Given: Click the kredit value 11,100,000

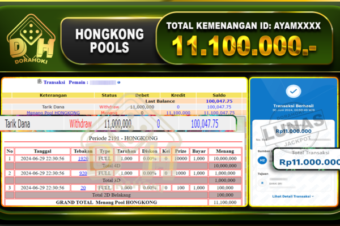Looking at the screenshot, I should click(x=178, y=112).
